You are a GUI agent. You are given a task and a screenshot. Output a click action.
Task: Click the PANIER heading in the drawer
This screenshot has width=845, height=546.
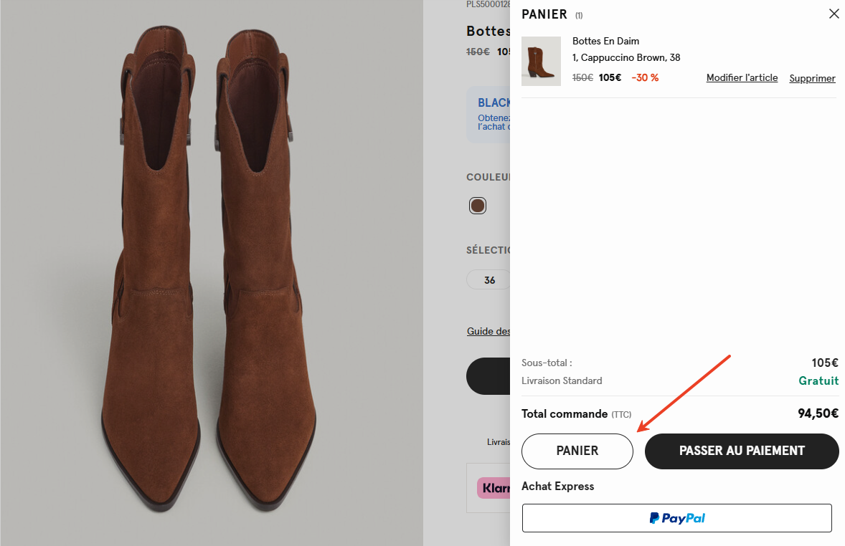(544, 14)
